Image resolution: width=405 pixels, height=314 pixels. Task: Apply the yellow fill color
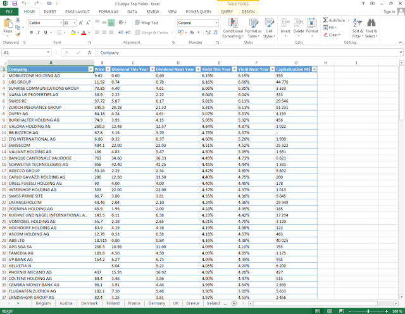pos(73,32)
